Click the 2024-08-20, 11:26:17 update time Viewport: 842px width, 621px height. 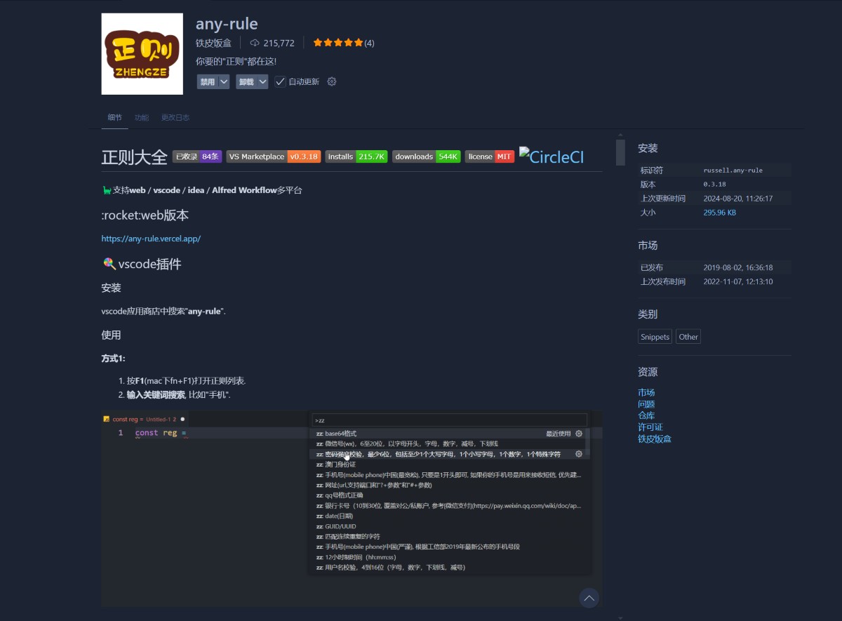[x=738, y=199]
